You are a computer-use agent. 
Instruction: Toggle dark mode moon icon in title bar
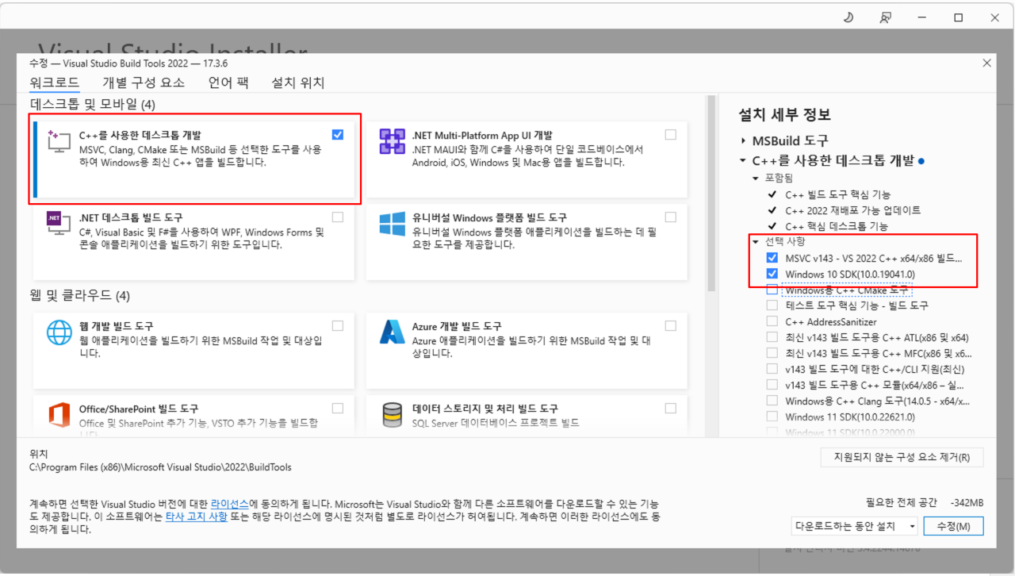pyautogui.click(x=848, y=17)
